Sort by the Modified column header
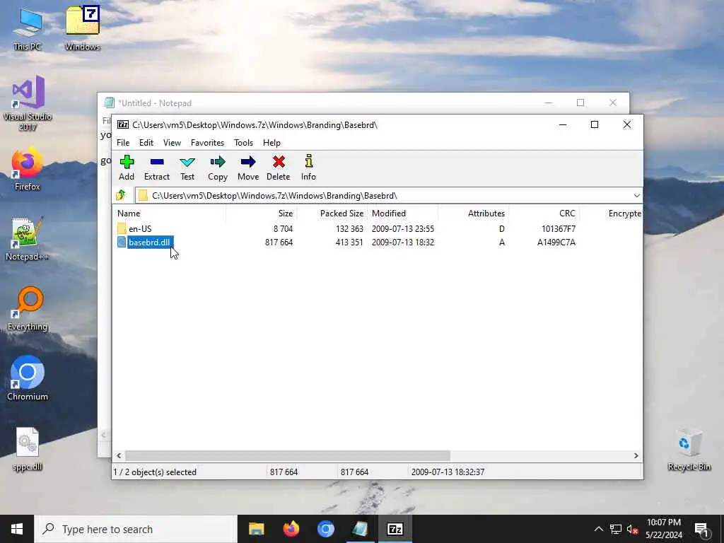This screenshot has width=724, height=543. pos(403,214)
